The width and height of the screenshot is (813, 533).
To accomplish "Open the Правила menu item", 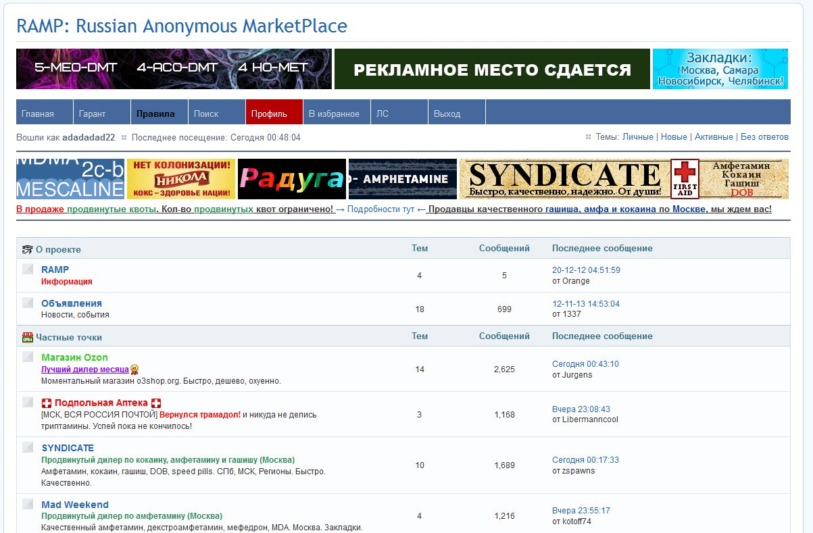I will coord(155,113).
